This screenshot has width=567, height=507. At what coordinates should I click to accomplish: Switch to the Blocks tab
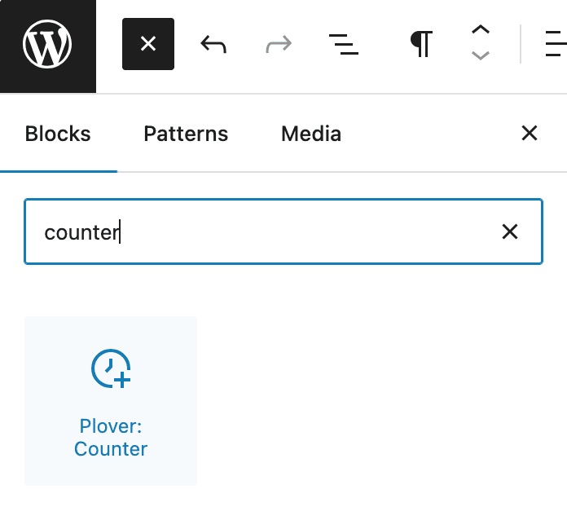[58, 134]
